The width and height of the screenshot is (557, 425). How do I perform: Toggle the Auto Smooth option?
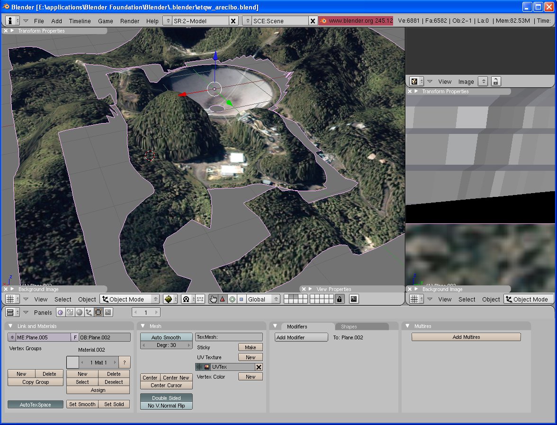tap(166, 337)
